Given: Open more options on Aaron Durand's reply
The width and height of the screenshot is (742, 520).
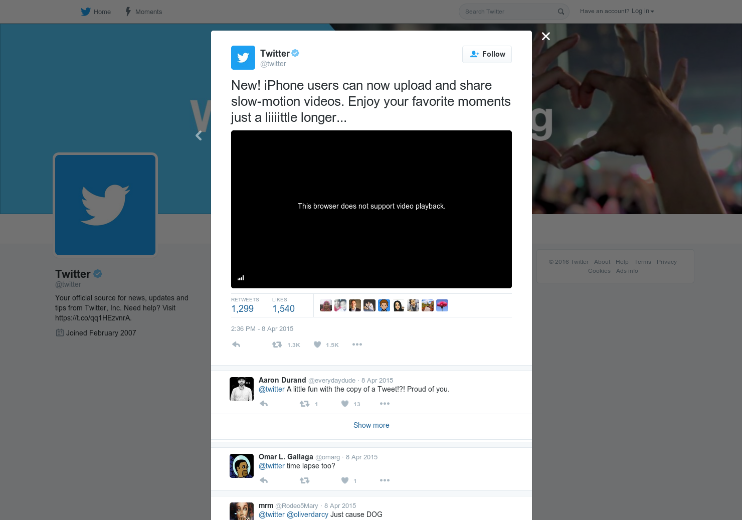Looking at the screenshot, I should click(385, 404).
